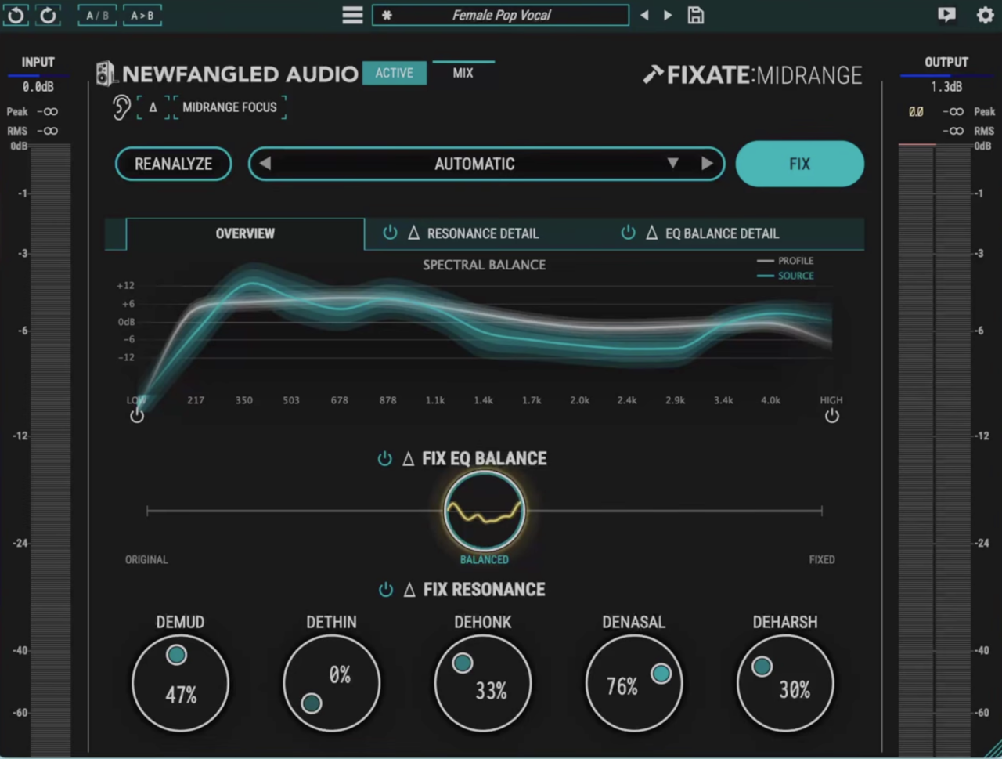Select the next profile with right arrow
Viewport: 1002px width, 759px height.
point(707,164)
